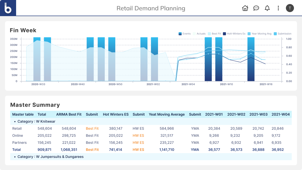Image resolution: width=302 pixels, height=170 pixels.
Task: Open the chat messages icon
Action: (x=256, y=8)
